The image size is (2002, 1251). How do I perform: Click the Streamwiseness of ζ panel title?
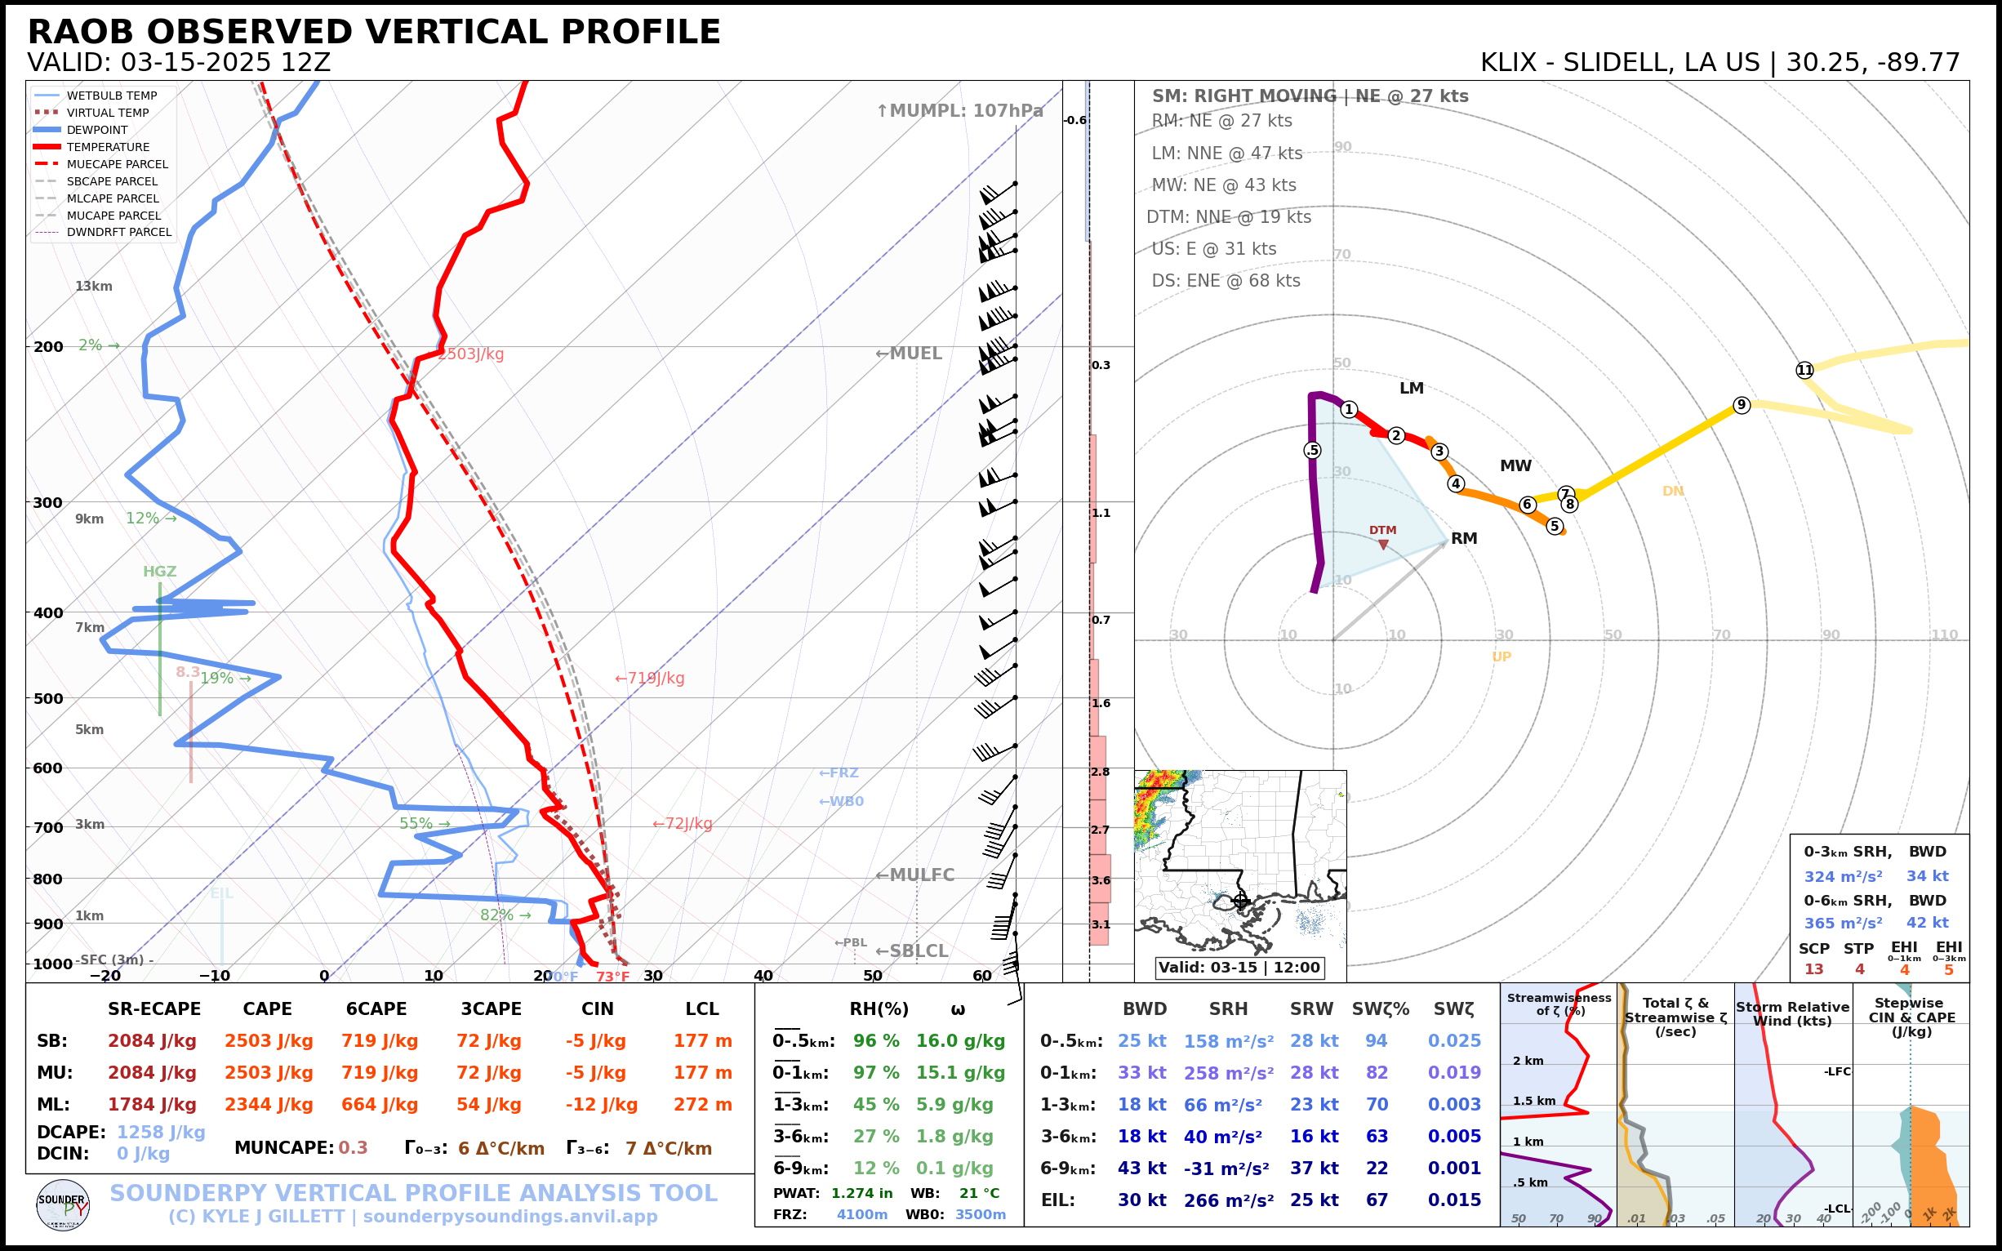coord(1559,1004)
